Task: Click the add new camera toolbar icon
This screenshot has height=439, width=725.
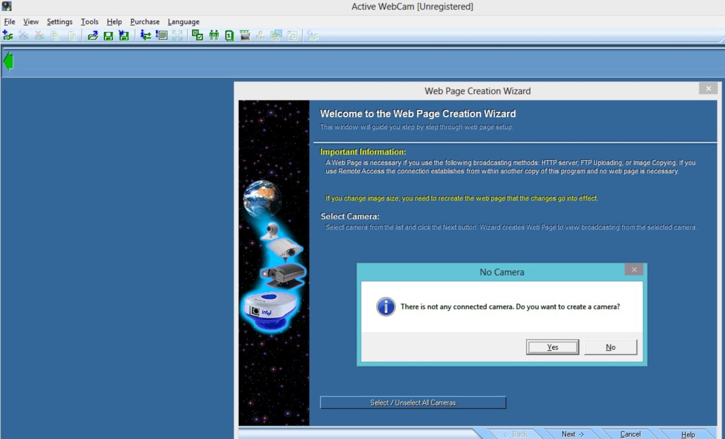Action: 7,35
